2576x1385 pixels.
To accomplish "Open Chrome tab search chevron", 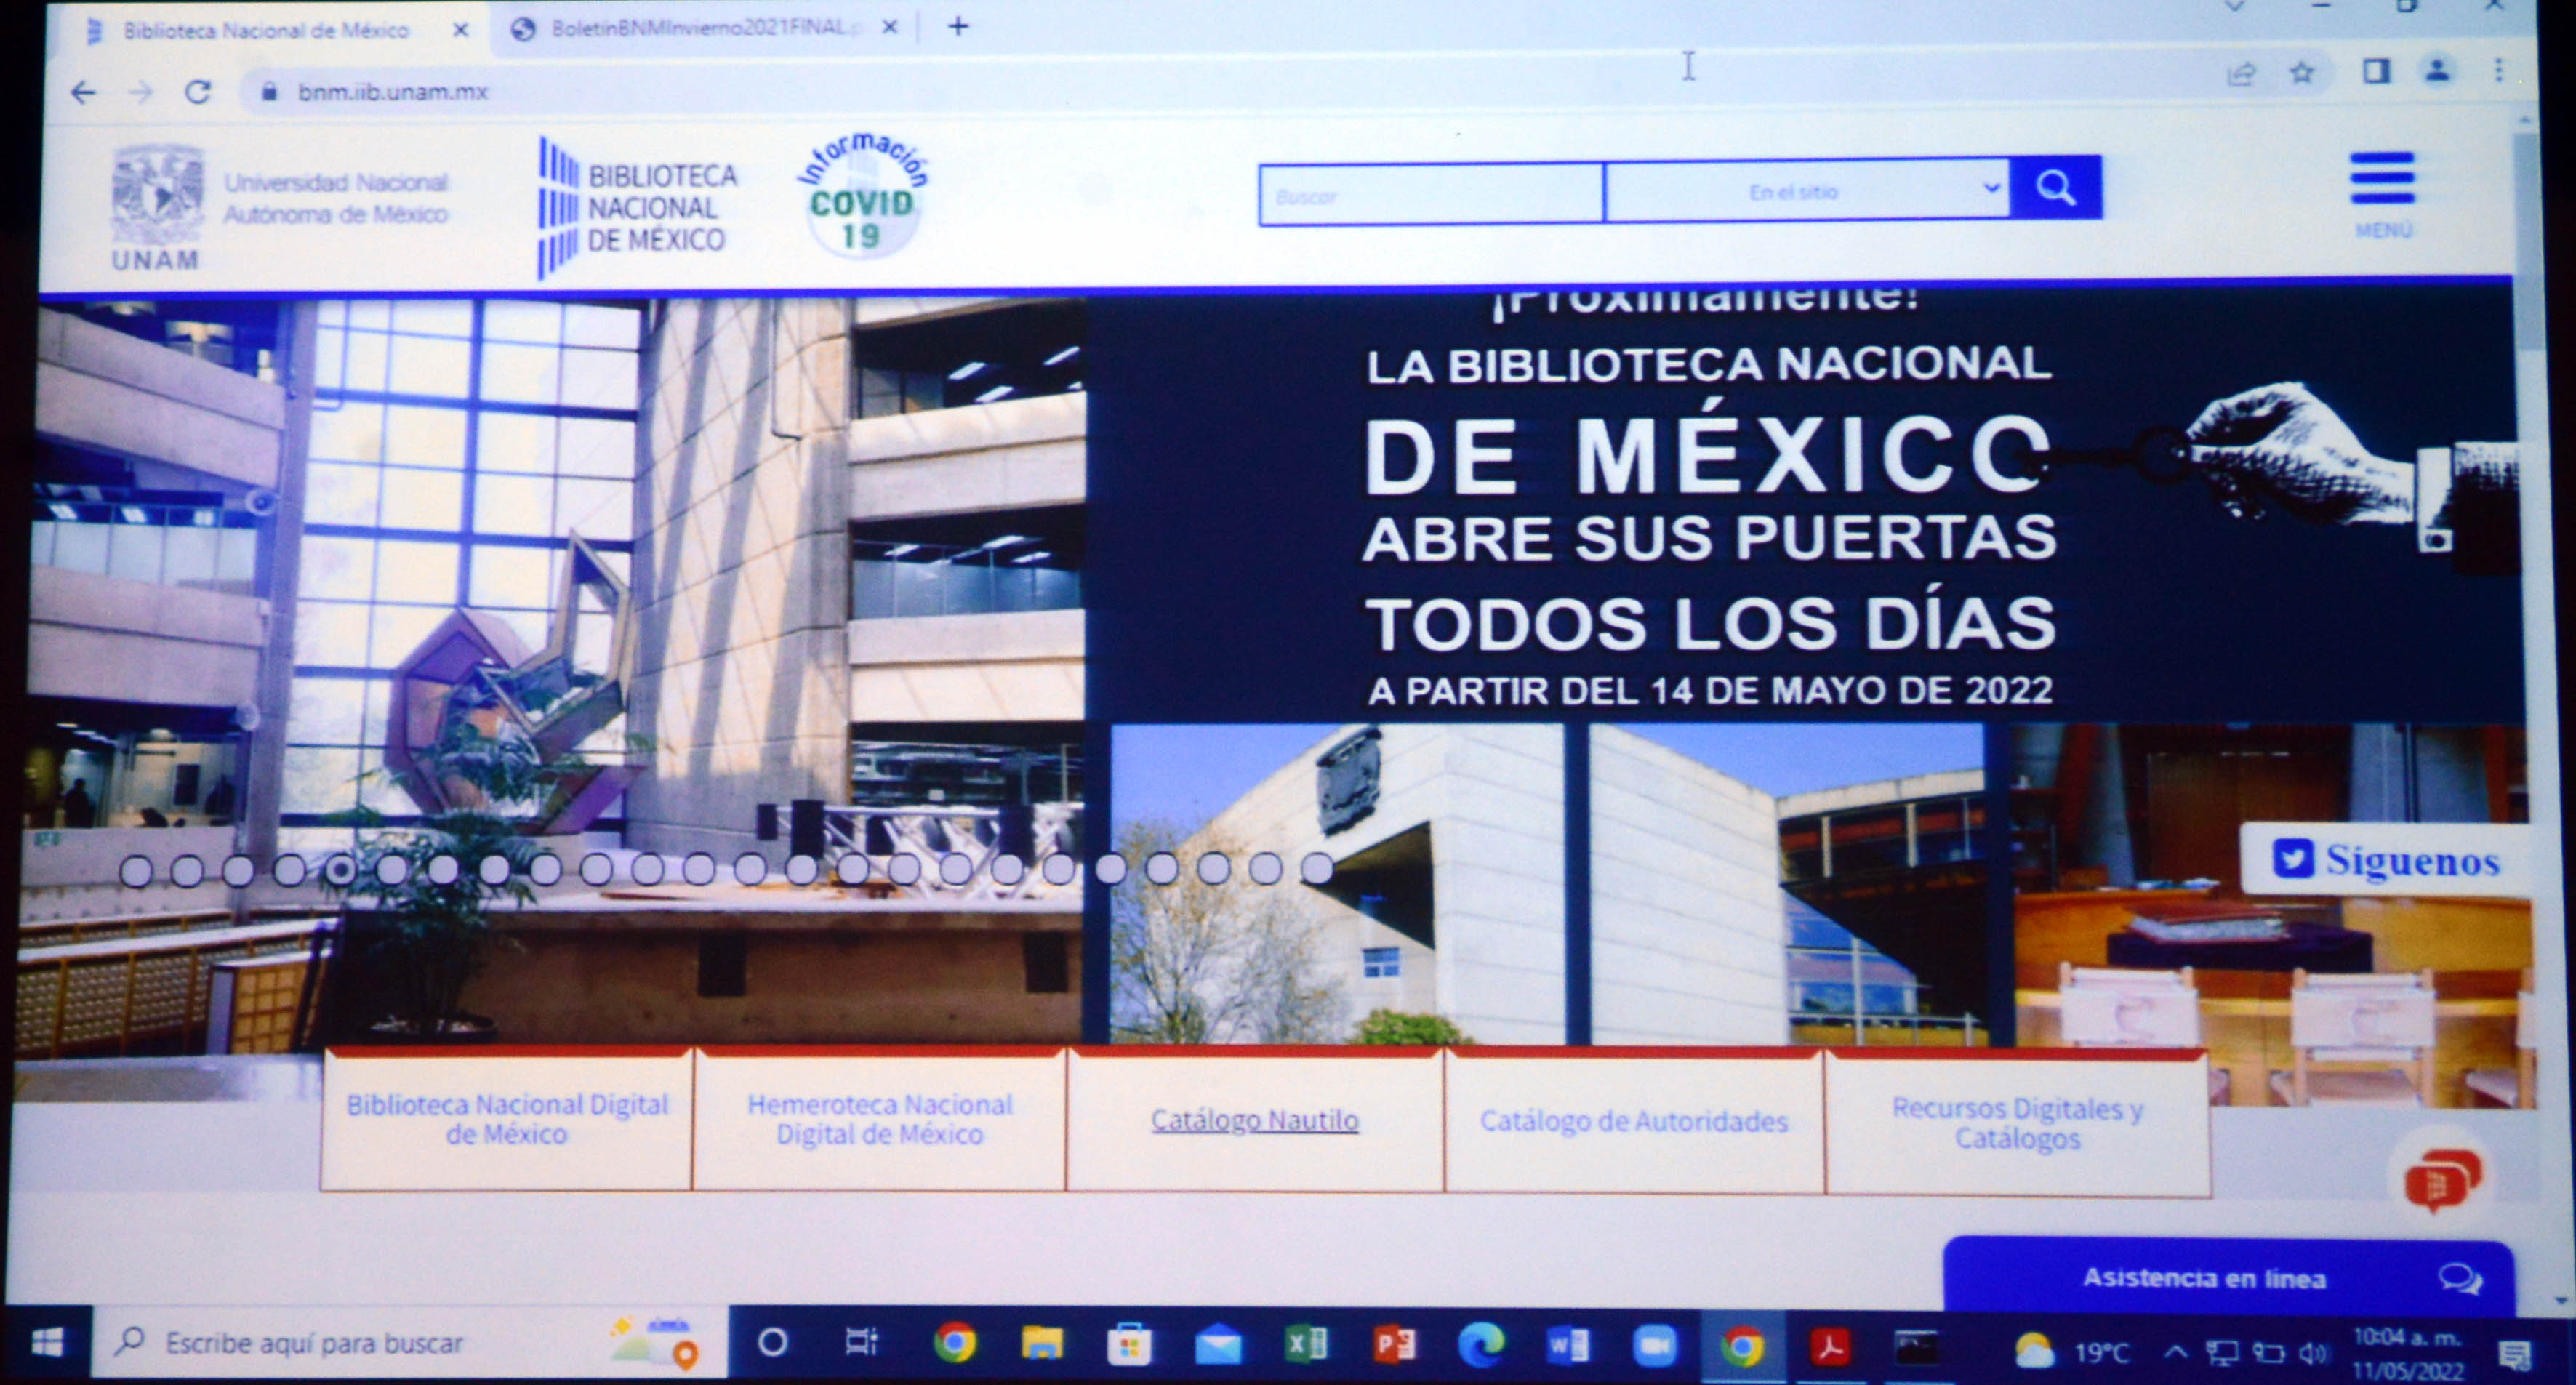I will 2235,6.
